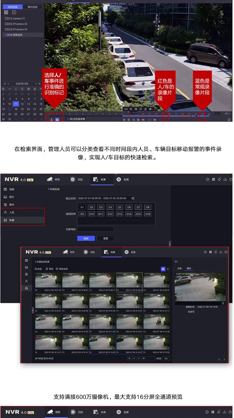The image size is (234, 418).
Task: Click the calendar icon in the 起止时间 field
Action: pos(133,198)
